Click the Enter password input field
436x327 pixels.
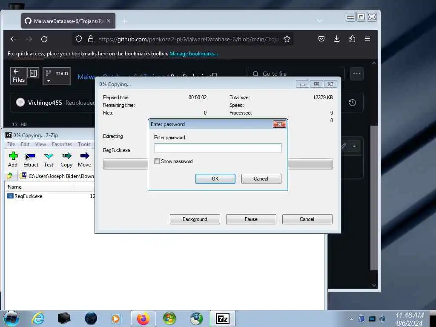(218, 148)
